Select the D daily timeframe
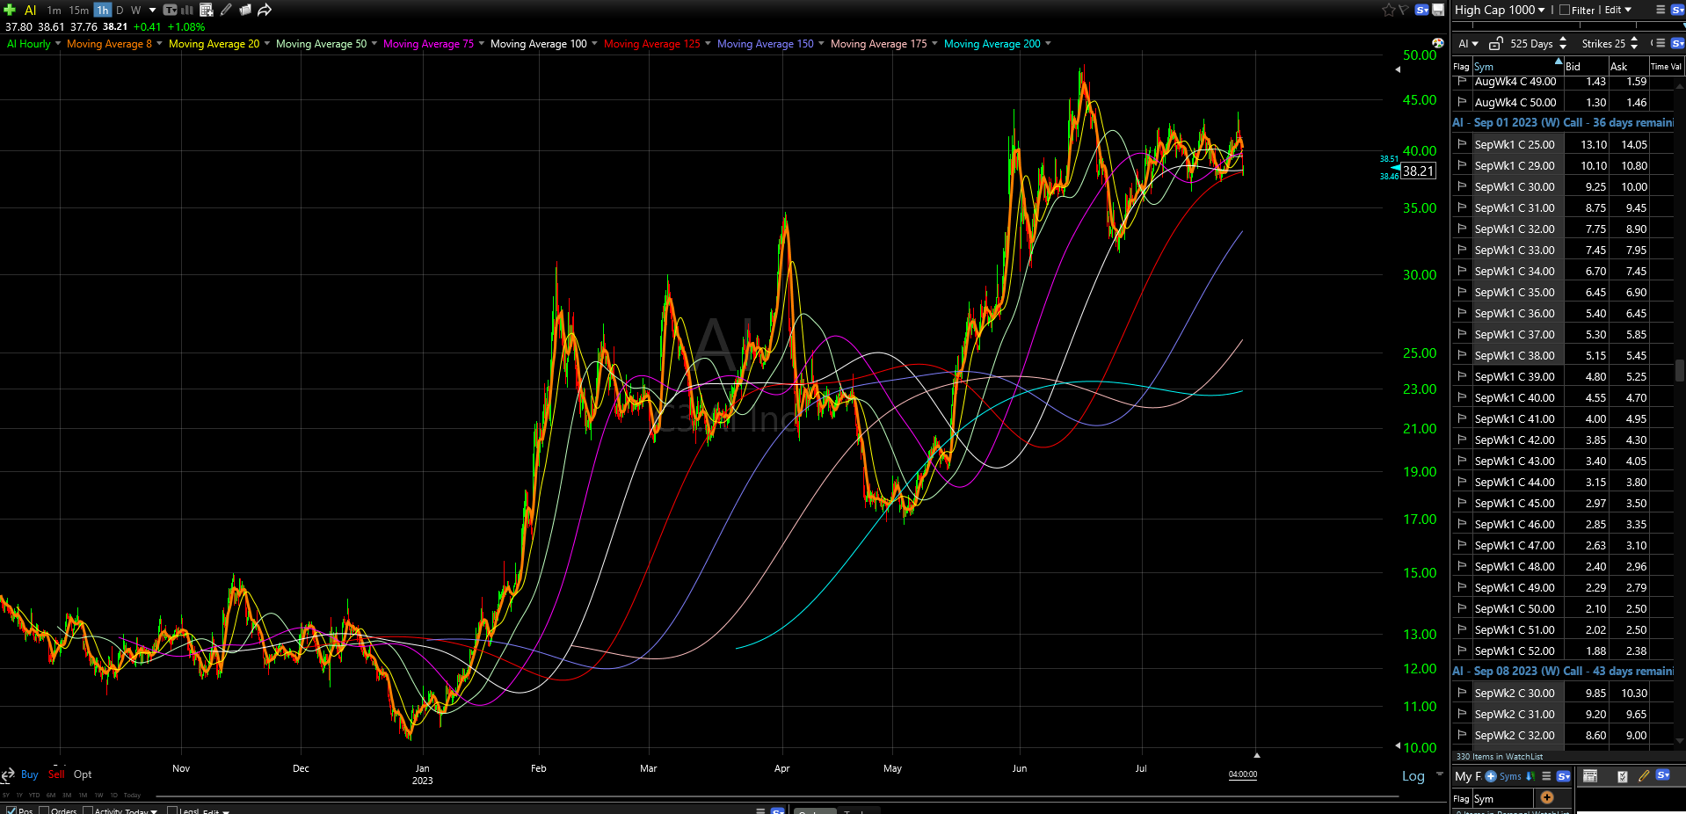Viewport: 1686px width, 814px height. pos(120,11)
